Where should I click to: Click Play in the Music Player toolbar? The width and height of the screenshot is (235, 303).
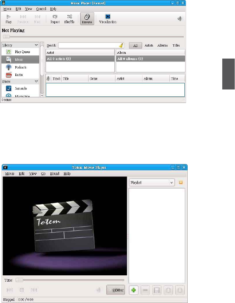point(8,19)
